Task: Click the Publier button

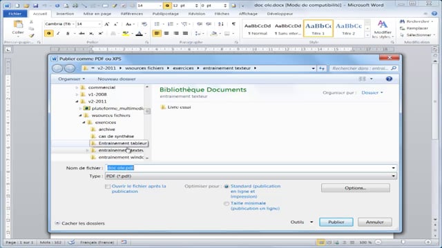Action: tap(336, 222)
